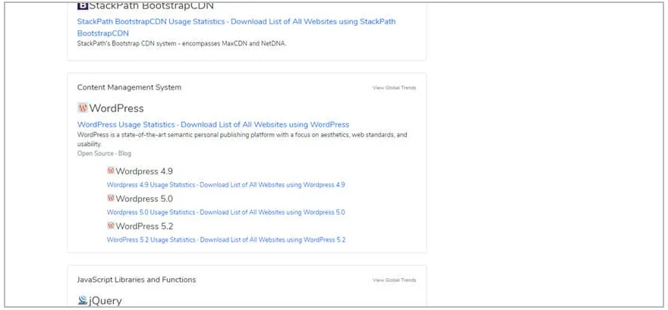Click the WordPress state-of-the-art description paragraph
668x310 pixels.
point(242,139)
